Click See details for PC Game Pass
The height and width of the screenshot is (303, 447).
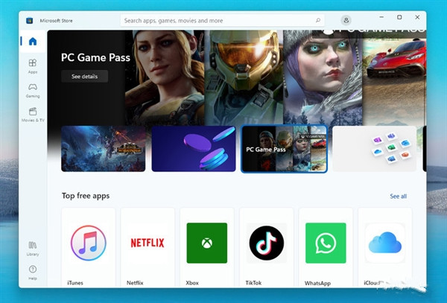(x=84, y=77)
